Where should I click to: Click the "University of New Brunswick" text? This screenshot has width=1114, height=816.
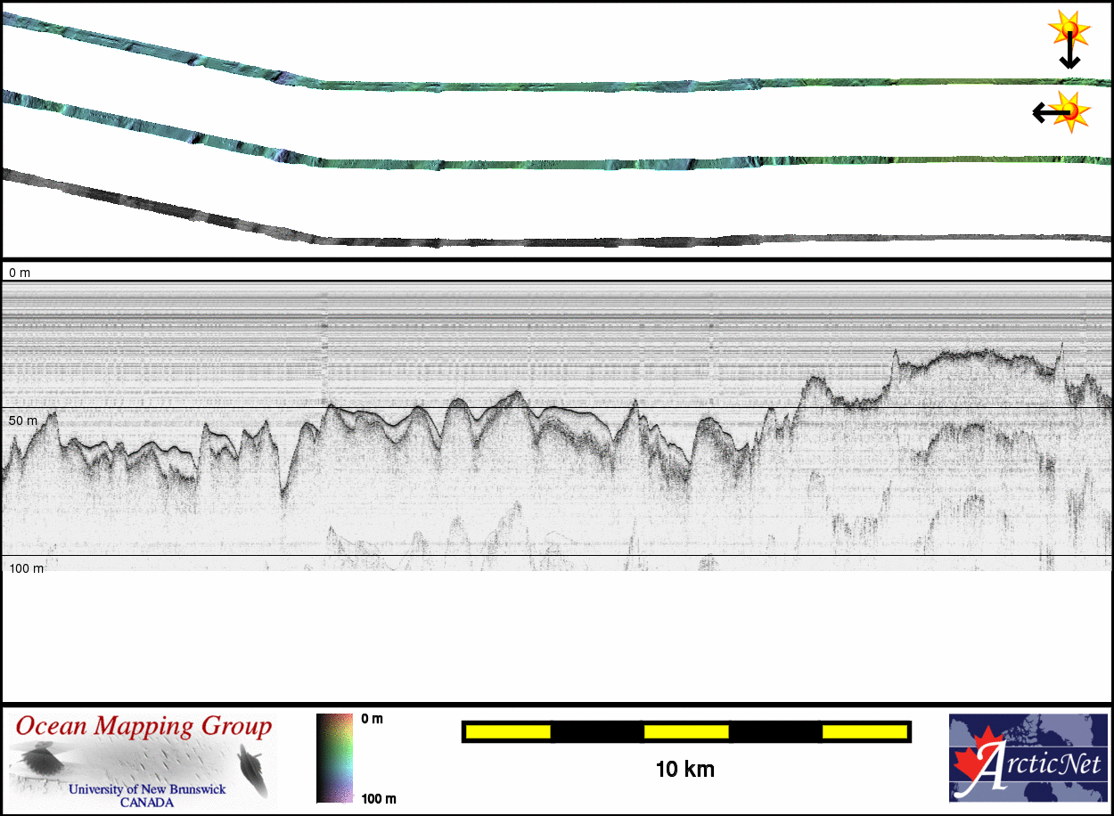click(147, 789)
